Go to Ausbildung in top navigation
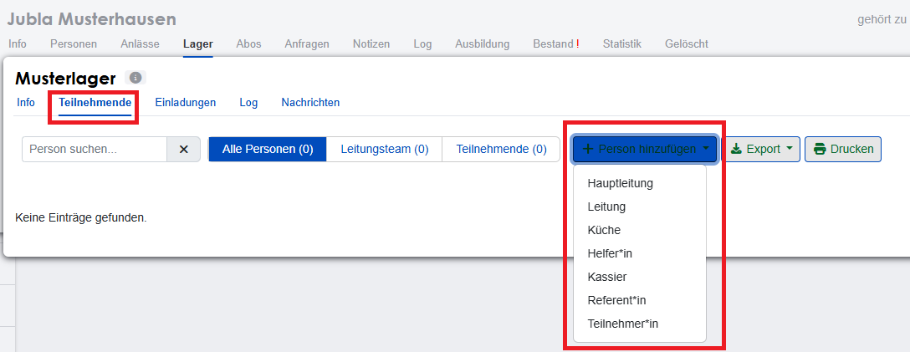 click(483, 44)
